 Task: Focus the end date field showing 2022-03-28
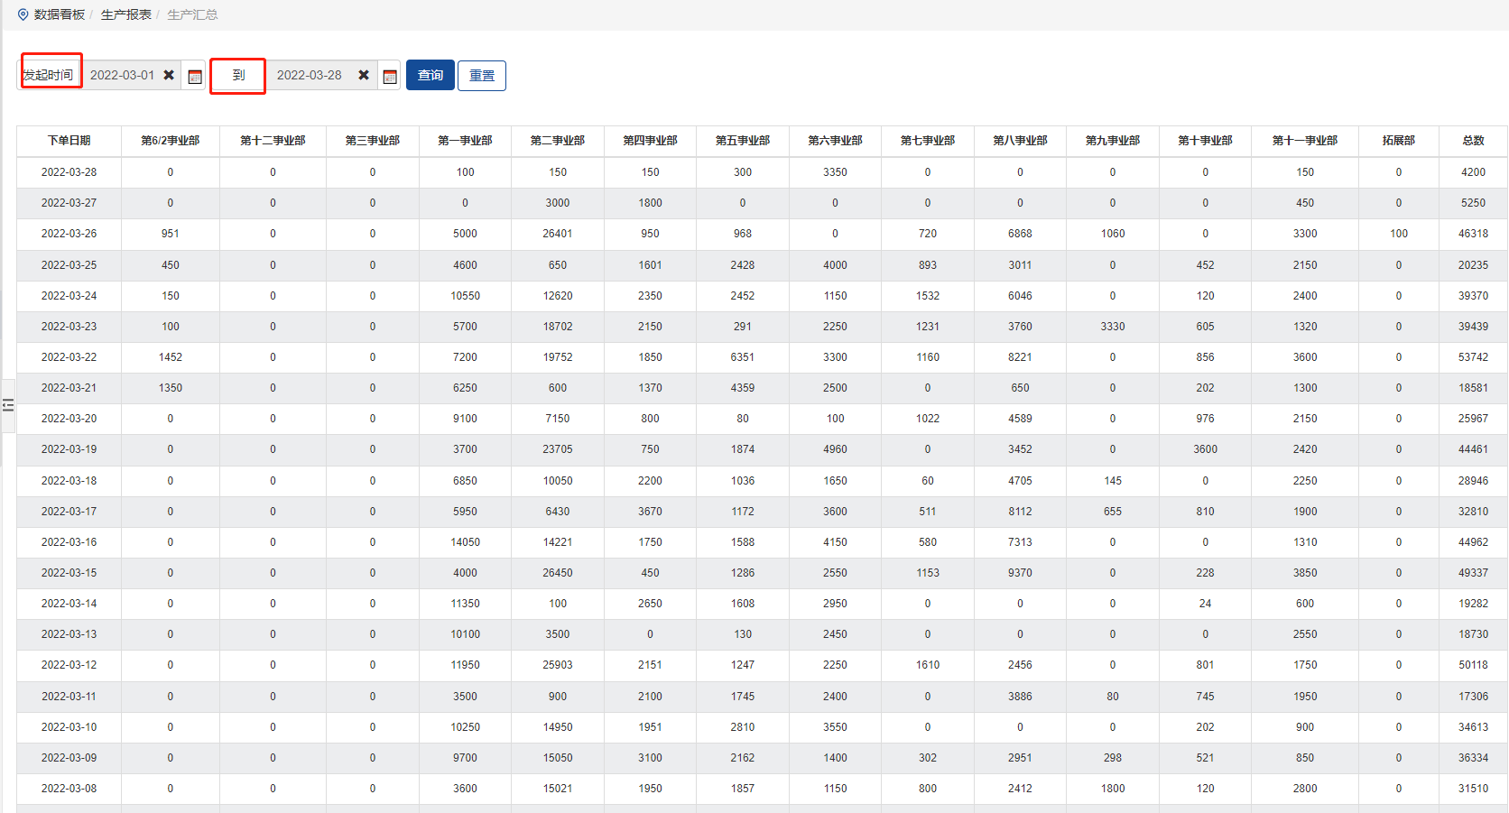[x=309, y=75]
